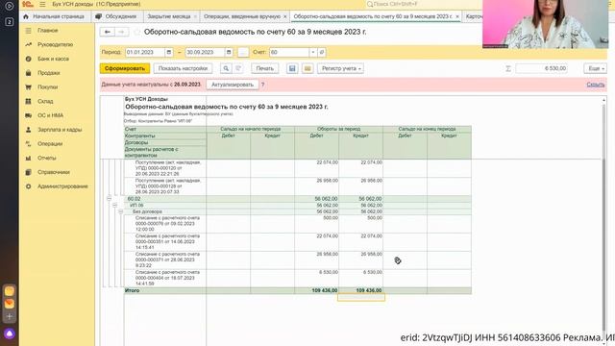Viewport: 615px width, 346px height.
Task: Click the collapse groups icon next to find
Action: click(x=238, y=68)
